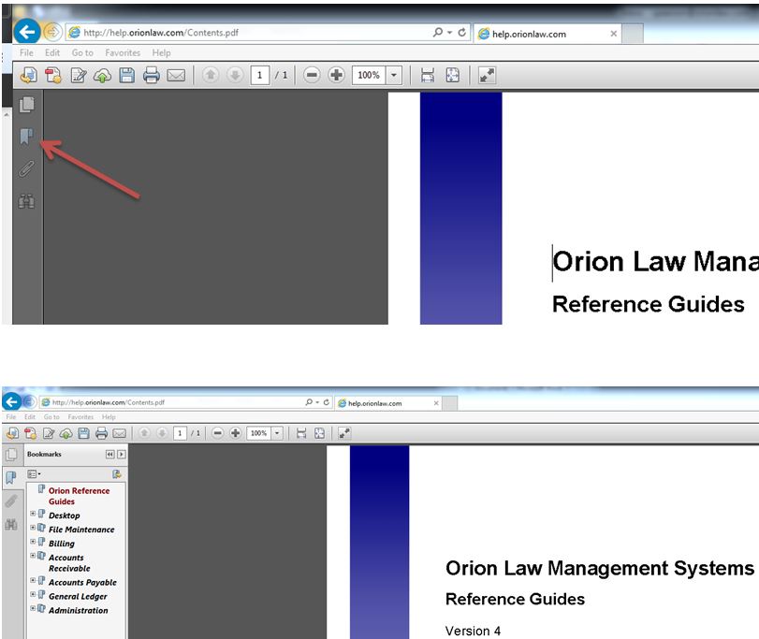The height and width of the screenshot is (639, 759).
Task: Open Help menu in the collapsed-pane window
Action: coord(161,52)
